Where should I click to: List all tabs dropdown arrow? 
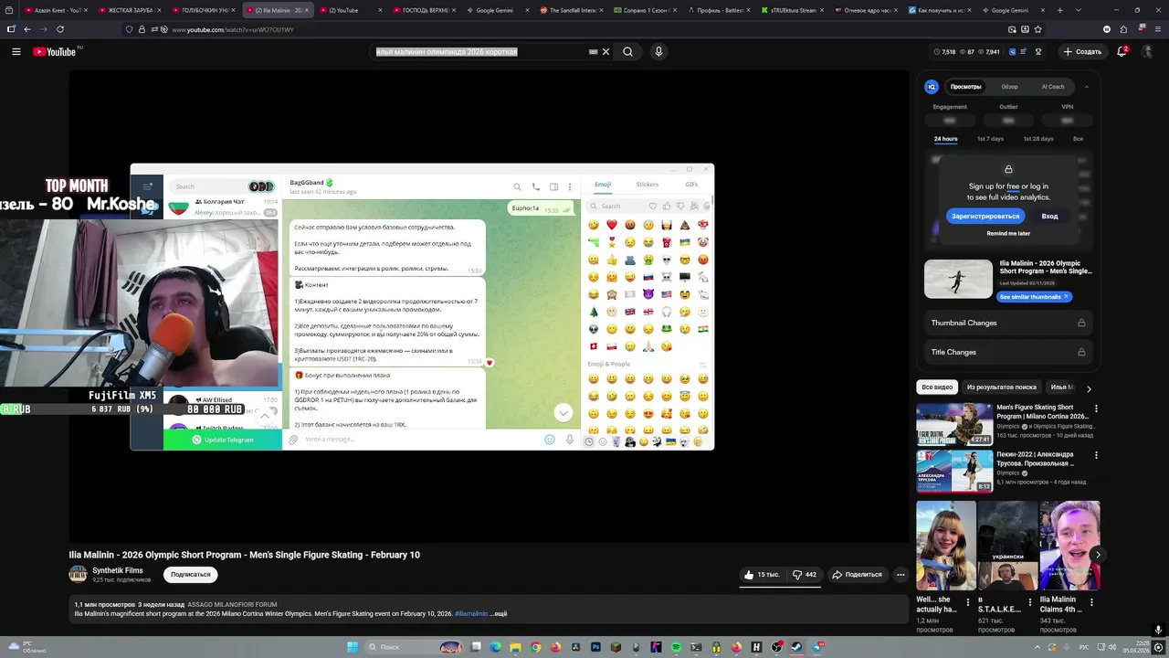coord(1080,10)
